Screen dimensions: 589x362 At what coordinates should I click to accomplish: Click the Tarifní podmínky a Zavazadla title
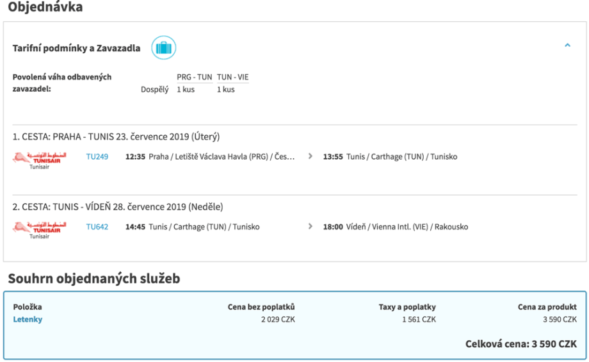[x=76, y=49]
